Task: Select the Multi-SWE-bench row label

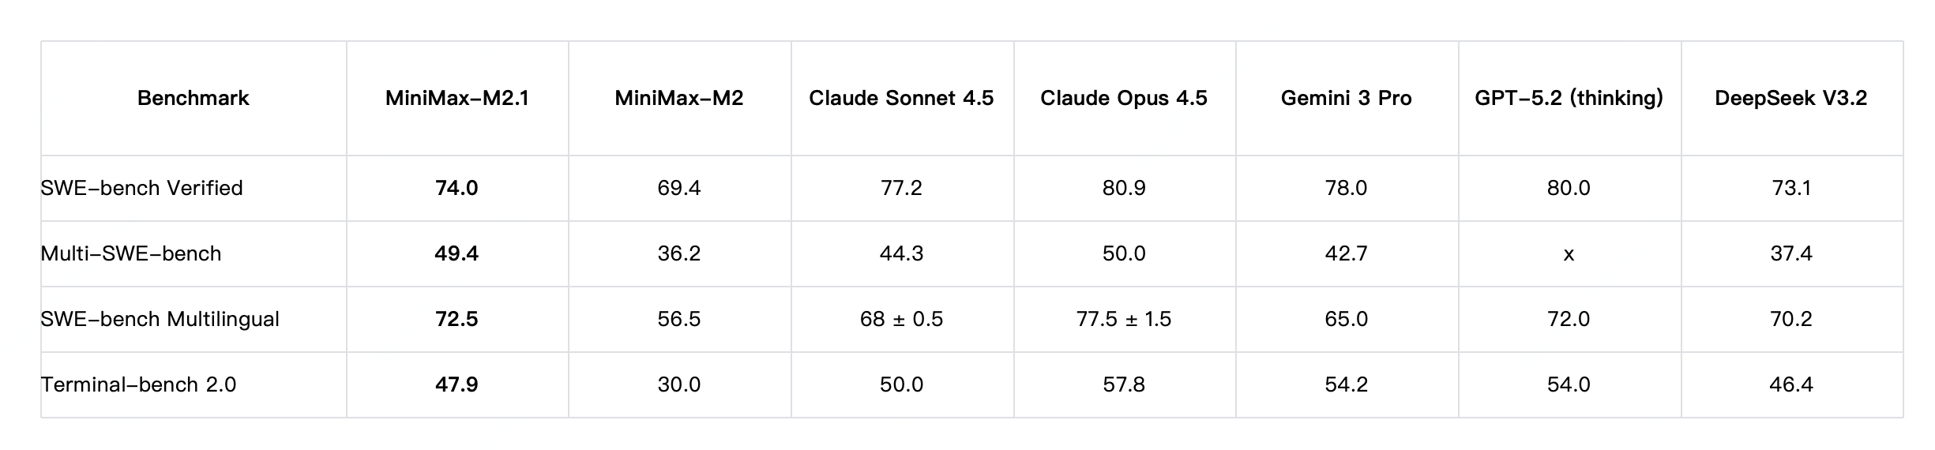Action: pos(131,253)
